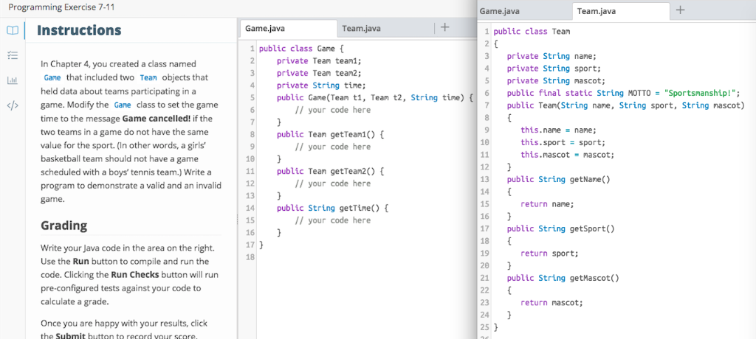Click the 'return mascot;' line
Viewport: 756px width, 339px height.
click(551, 302)
